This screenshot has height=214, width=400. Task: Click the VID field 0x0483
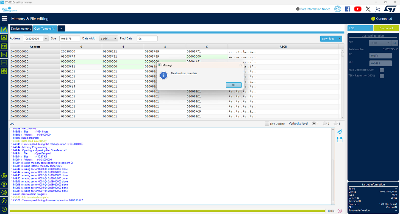pos(380,63)
